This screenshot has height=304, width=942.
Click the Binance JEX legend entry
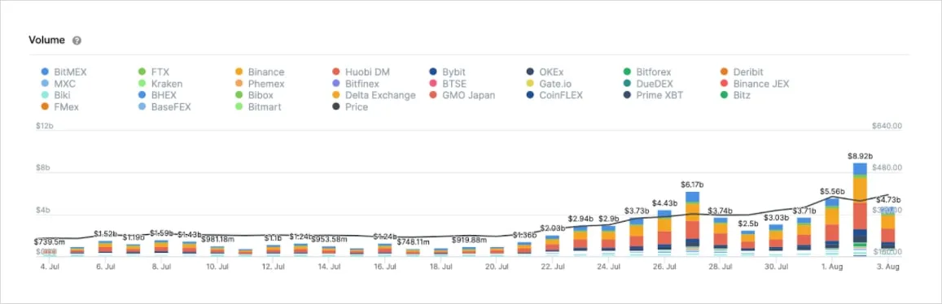[x=755, y=84]
